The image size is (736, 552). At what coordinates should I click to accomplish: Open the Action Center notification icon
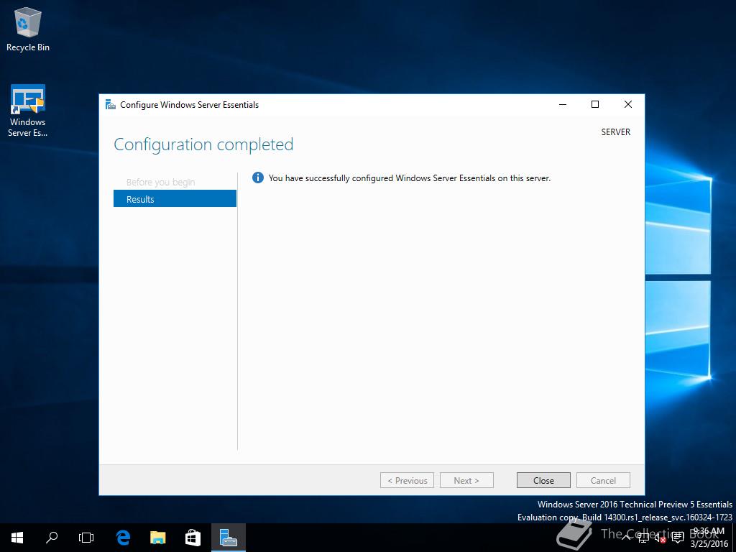[678, 538]
